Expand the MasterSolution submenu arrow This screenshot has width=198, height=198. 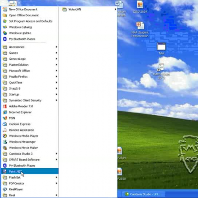click(x=56, y=65)
